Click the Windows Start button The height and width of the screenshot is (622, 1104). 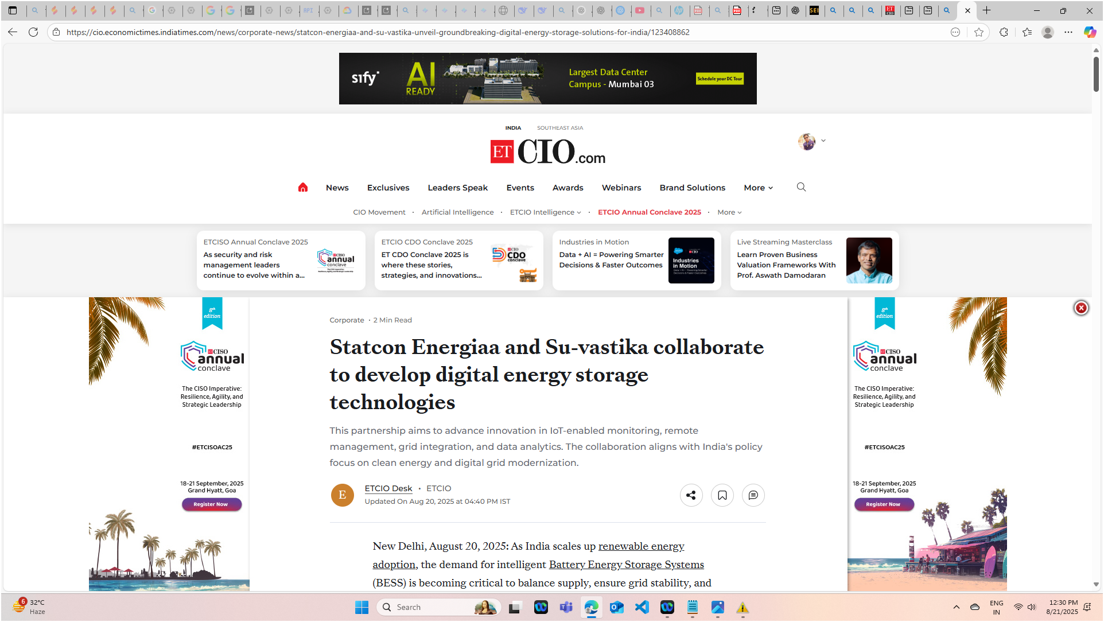coord(361,607)
